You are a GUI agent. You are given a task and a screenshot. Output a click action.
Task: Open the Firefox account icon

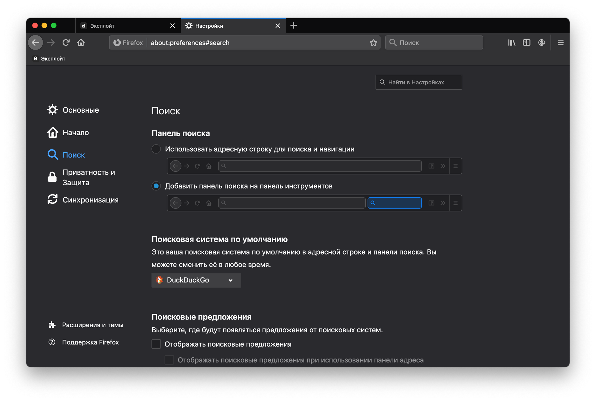pyautogui.click(x=541, y=43)
